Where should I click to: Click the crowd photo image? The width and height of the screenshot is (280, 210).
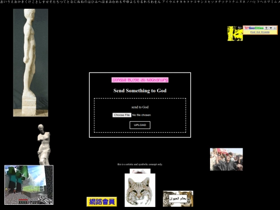coord(226,159)
